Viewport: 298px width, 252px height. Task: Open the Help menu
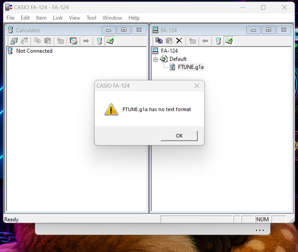tap(134, 18)
